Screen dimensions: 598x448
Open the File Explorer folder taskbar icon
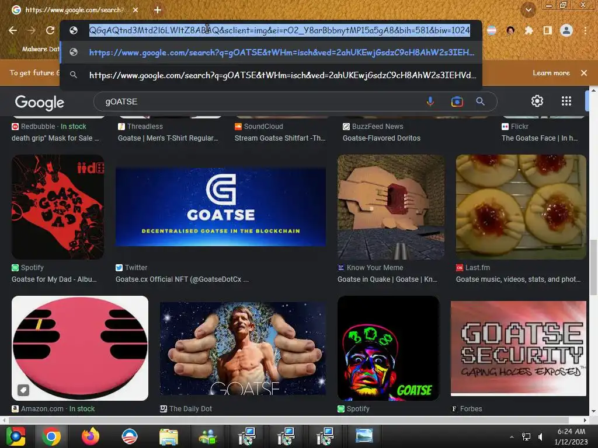169,436
